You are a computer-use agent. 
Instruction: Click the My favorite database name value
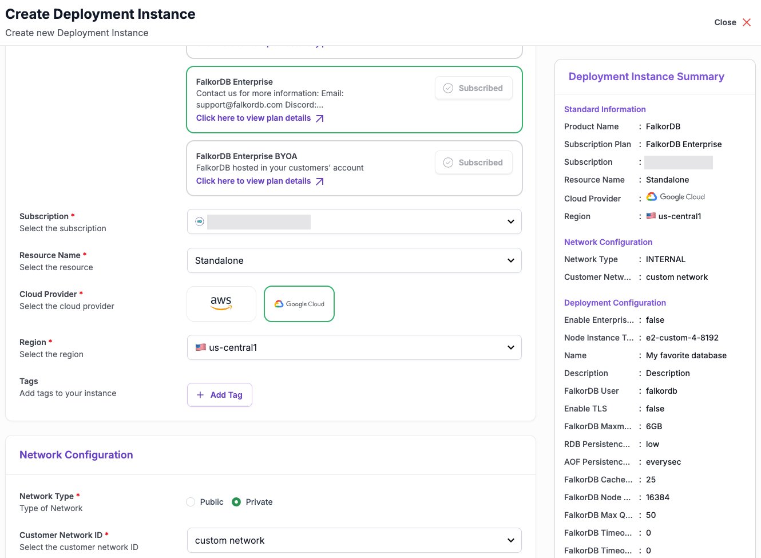686,355
